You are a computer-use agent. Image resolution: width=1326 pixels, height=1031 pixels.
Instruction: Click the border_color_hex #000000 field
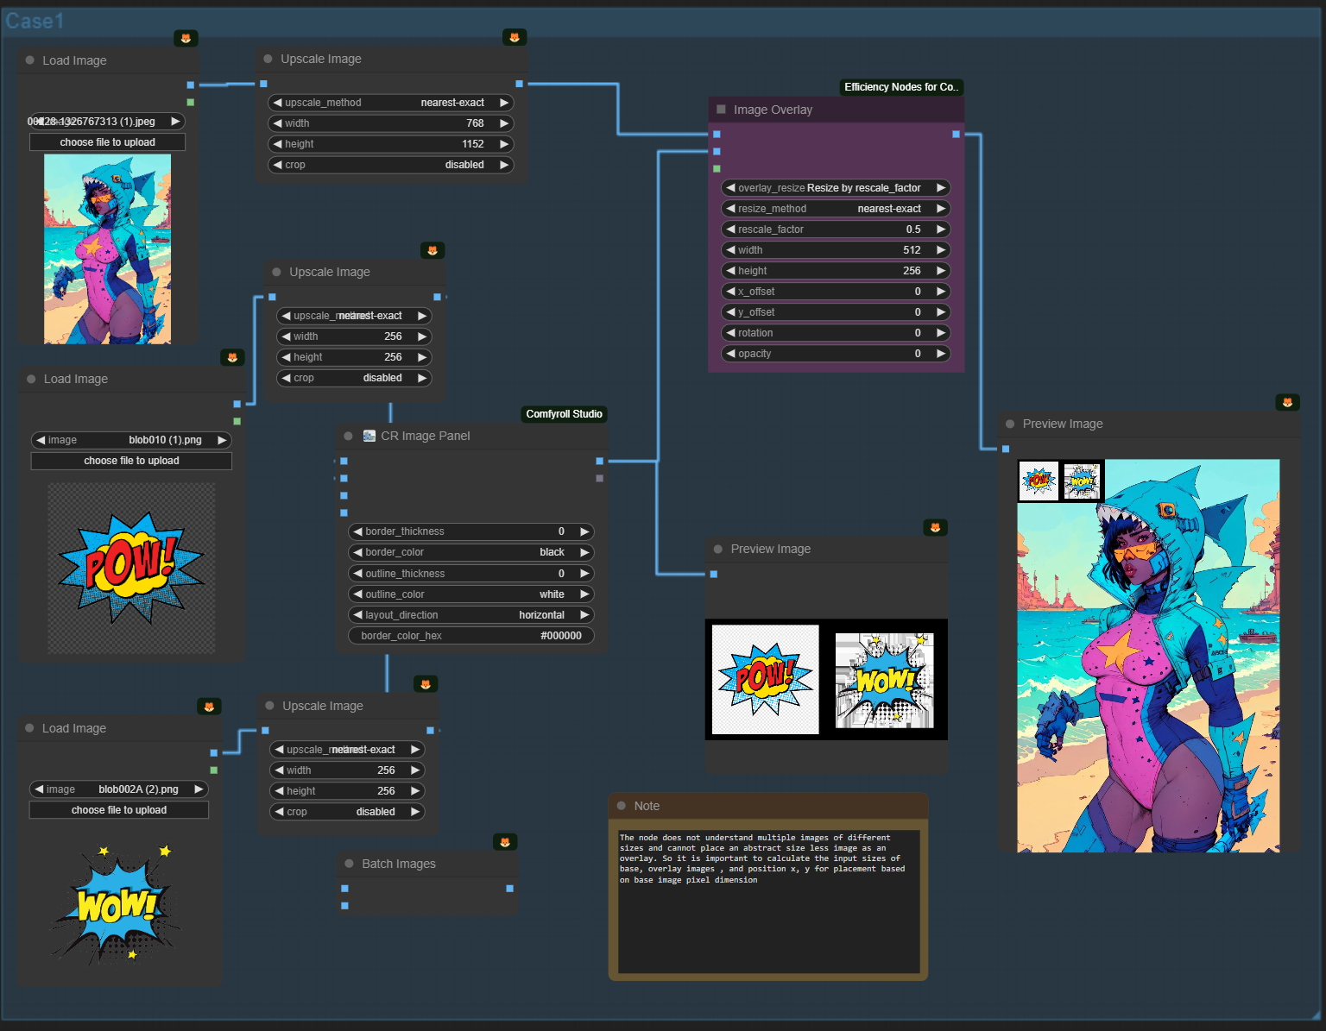coord(471,636)
